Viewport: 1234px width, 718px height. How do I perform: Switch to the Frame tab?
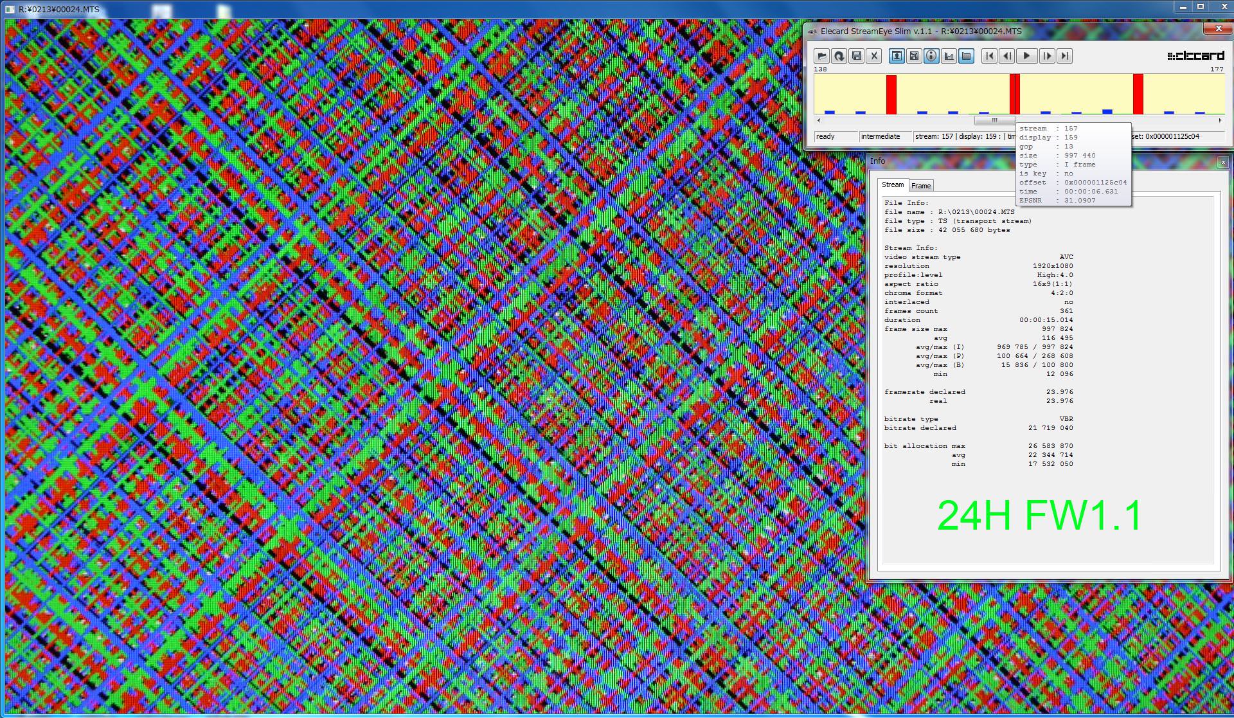(x=921, y=186)
